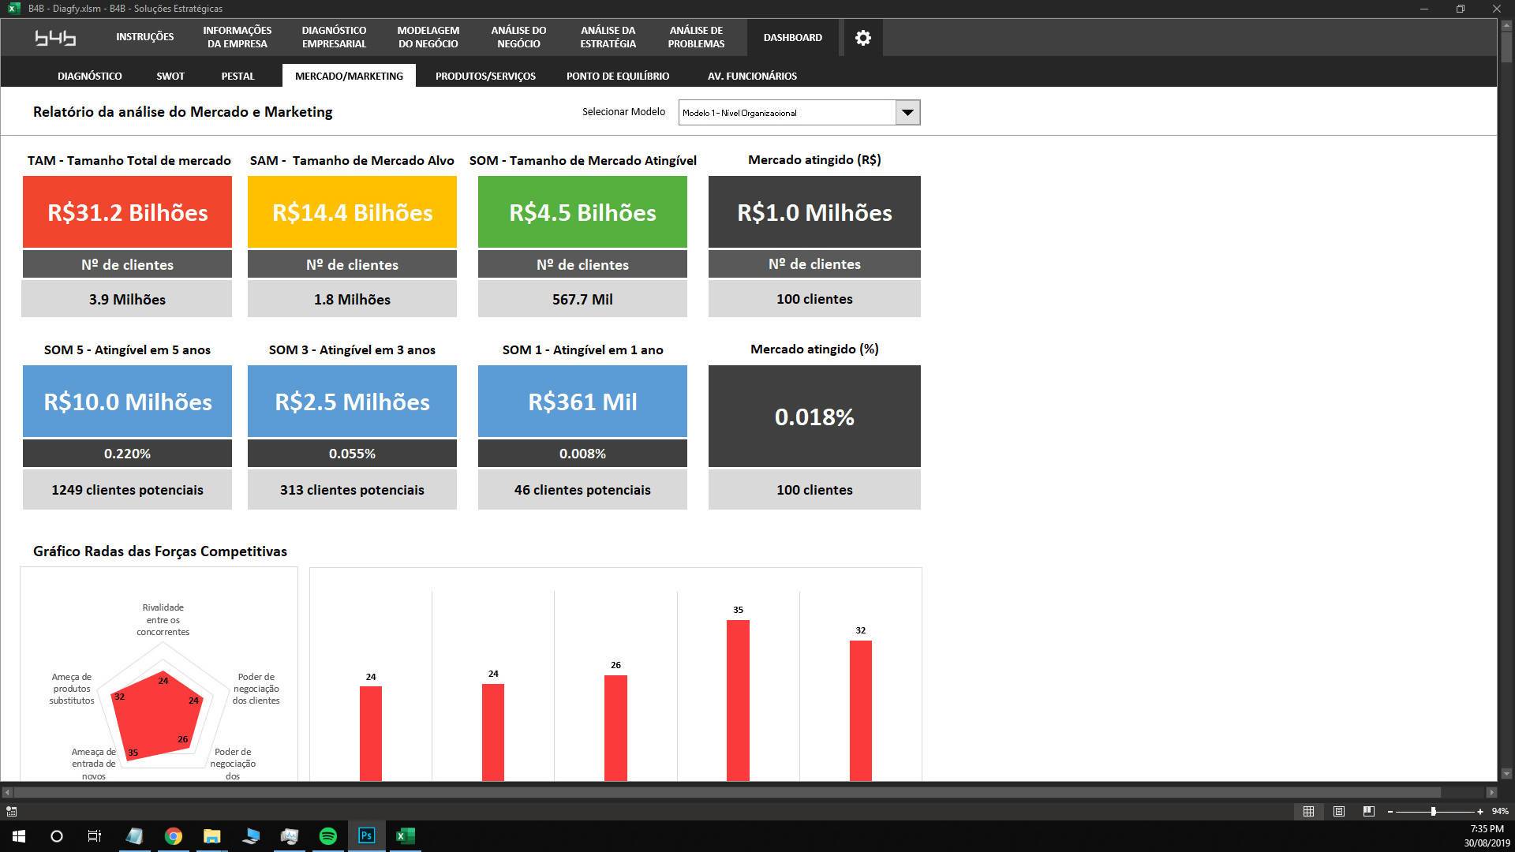Open INSTRUÇÕES menu

pos(144,37)
